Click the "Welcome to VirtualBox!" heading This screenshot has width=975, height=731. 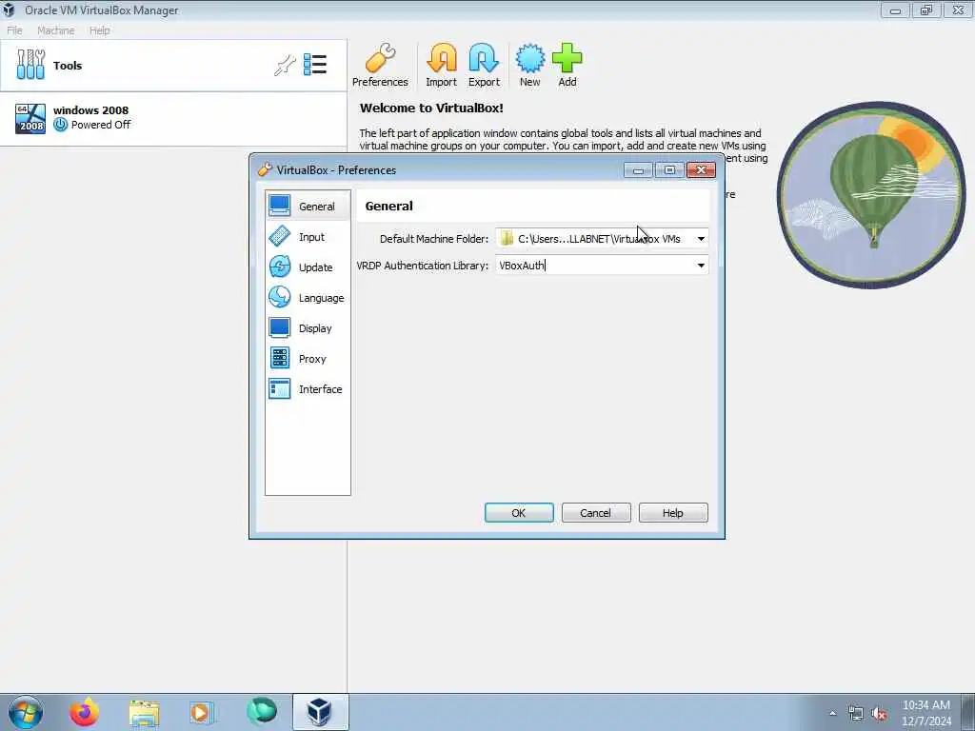(431, 108)
